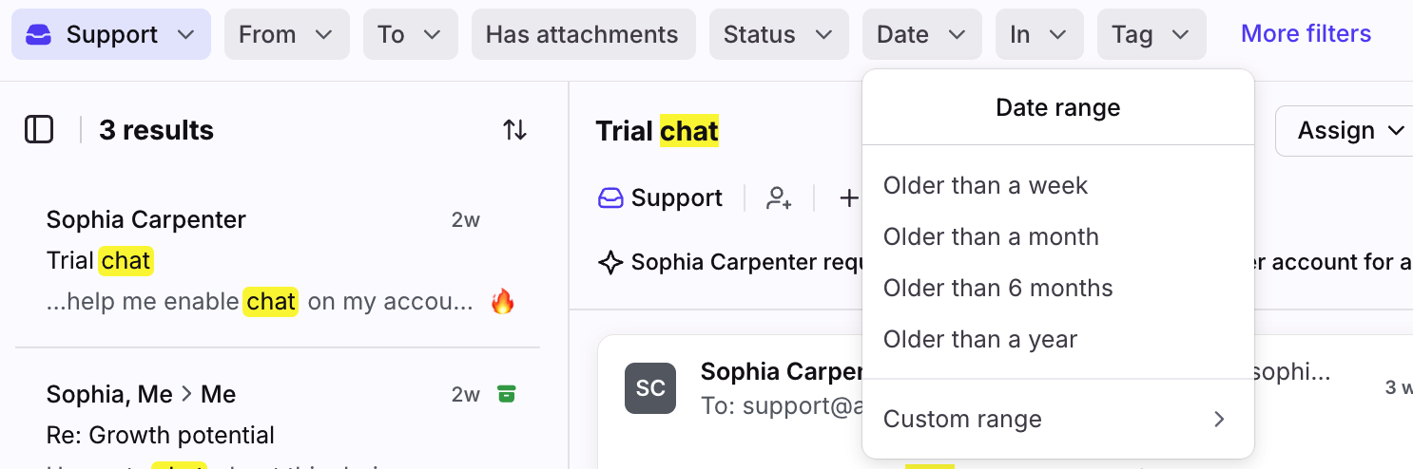Click the add assignee person icon

[779, 198]
